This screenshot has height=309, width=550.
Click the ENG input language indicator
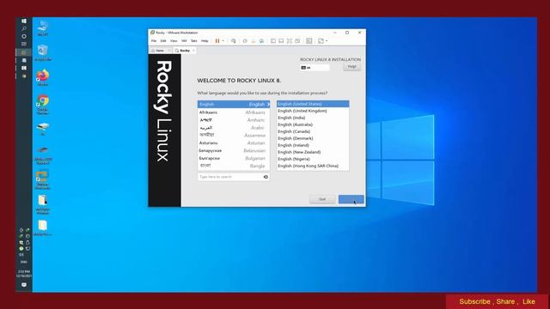pyautogui.click(x=24, y=262)
